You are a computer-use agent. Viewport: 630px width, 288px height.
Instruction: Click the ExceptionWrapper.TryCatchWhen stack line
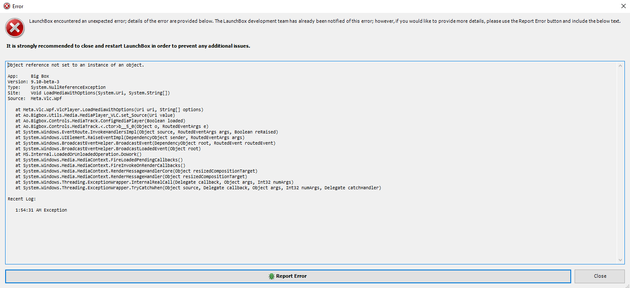click(198, 188)
